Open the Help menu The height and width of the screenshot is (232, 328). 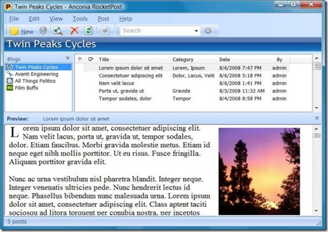(125, 19)
